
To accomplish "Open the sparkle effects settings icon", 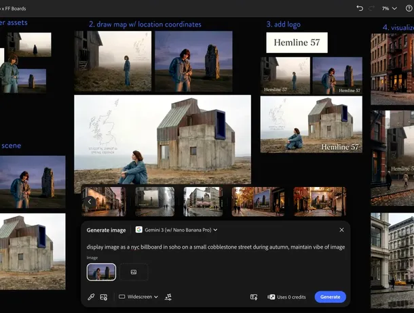I will tap(168, 297).
